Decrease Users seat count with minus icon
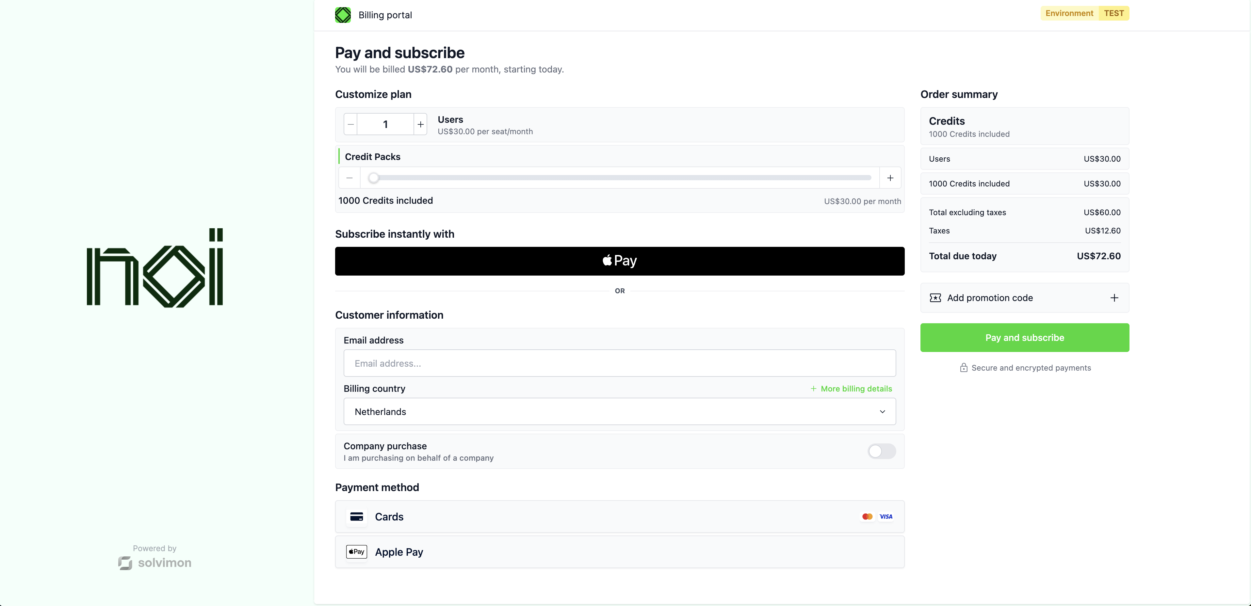This screenshot has height=606, width=1251. point(350,124)
